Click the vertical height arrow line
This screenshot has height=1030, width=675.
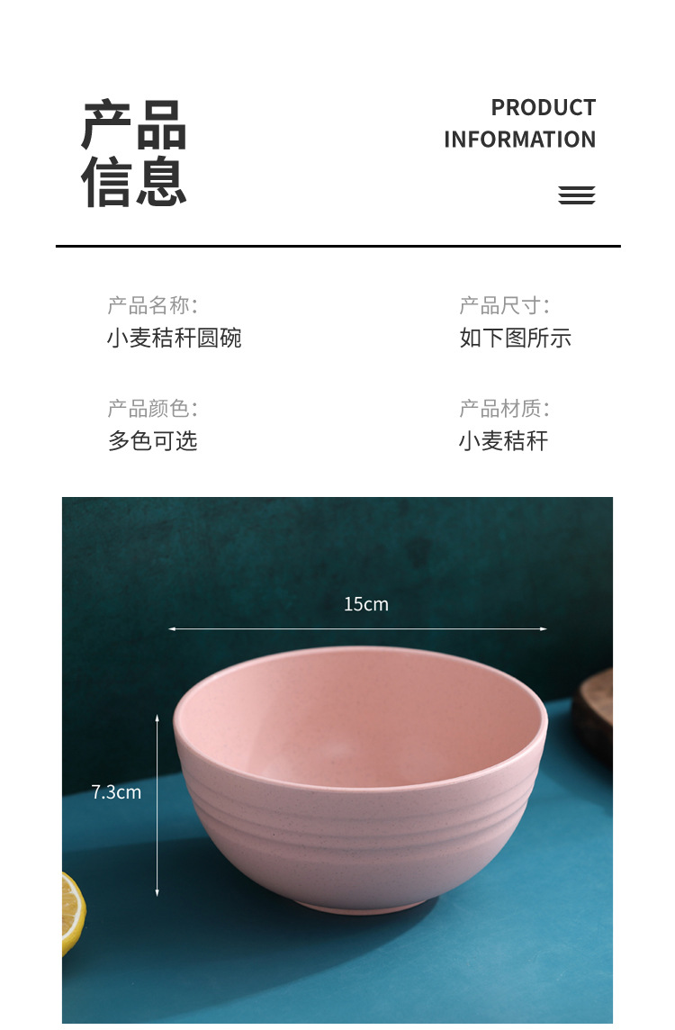(157, 805)
